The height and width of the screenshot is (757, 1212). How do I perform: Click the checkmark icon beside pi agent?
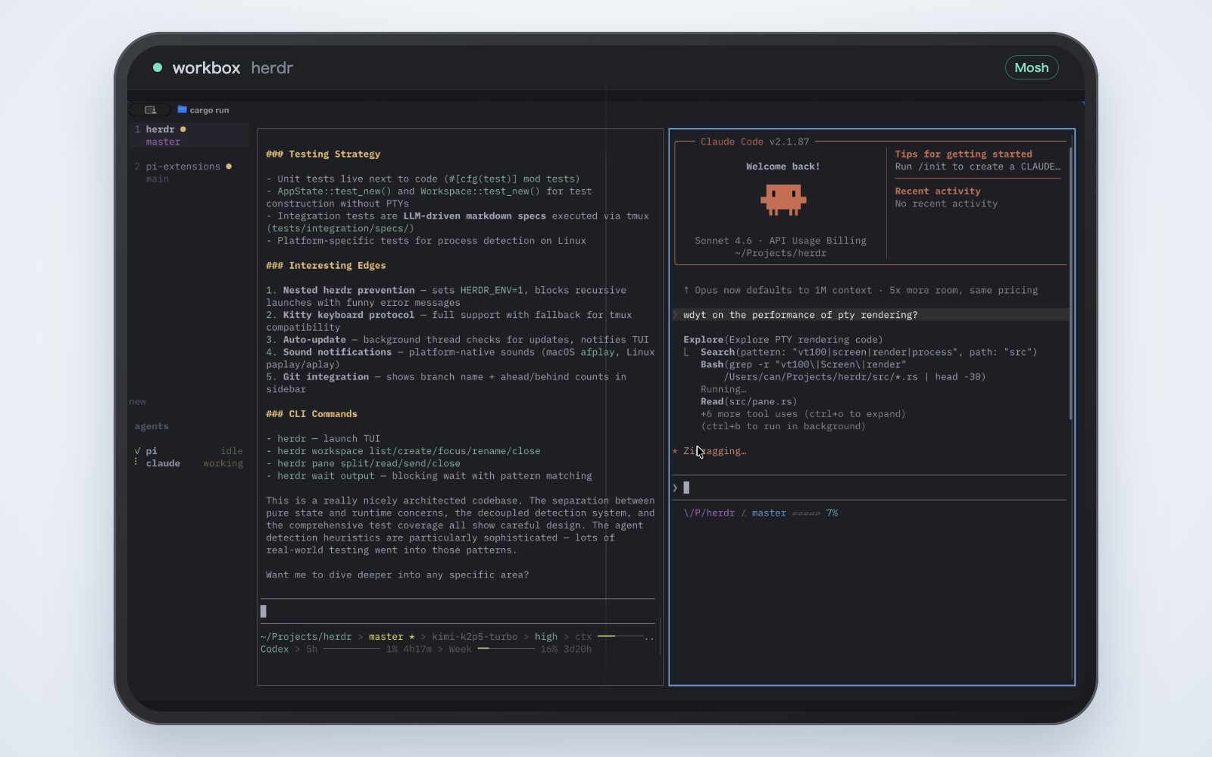click(x=137, y=451)
